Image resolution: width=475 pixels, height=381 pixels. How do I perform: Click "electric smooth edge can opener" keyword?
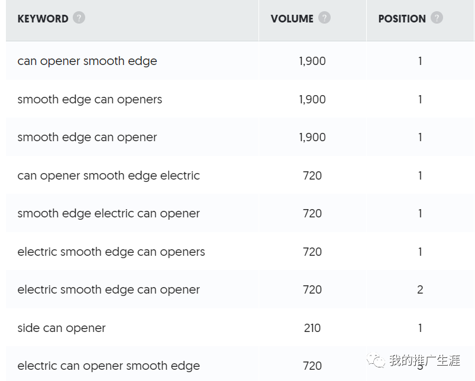[x=108, y=289]
